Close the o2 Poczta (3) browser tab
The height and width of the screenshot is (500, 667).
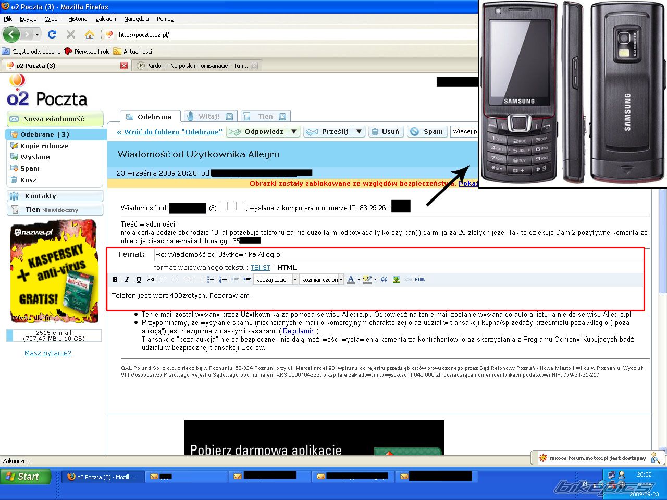point(124,66)
